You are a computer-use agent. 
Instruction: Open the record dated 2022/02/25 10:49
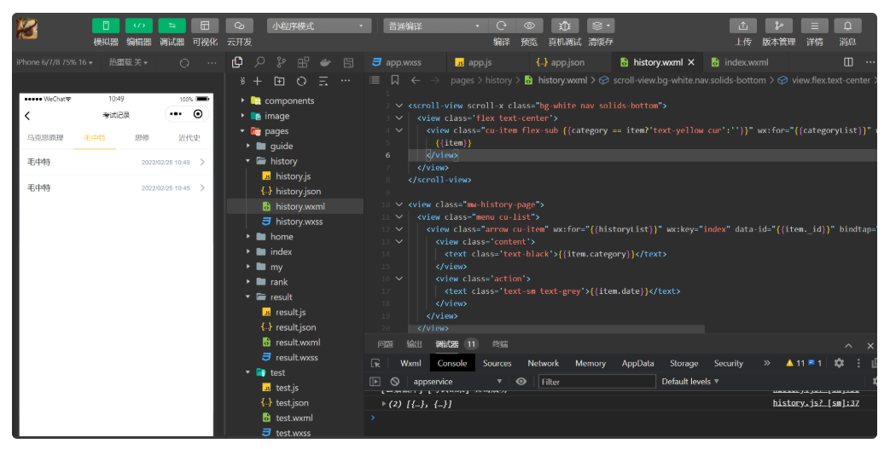pos(116,162)
